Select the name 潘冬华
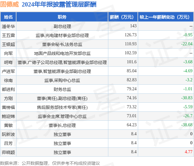Viewport: 194px width, 166px height. click(8, 26)
